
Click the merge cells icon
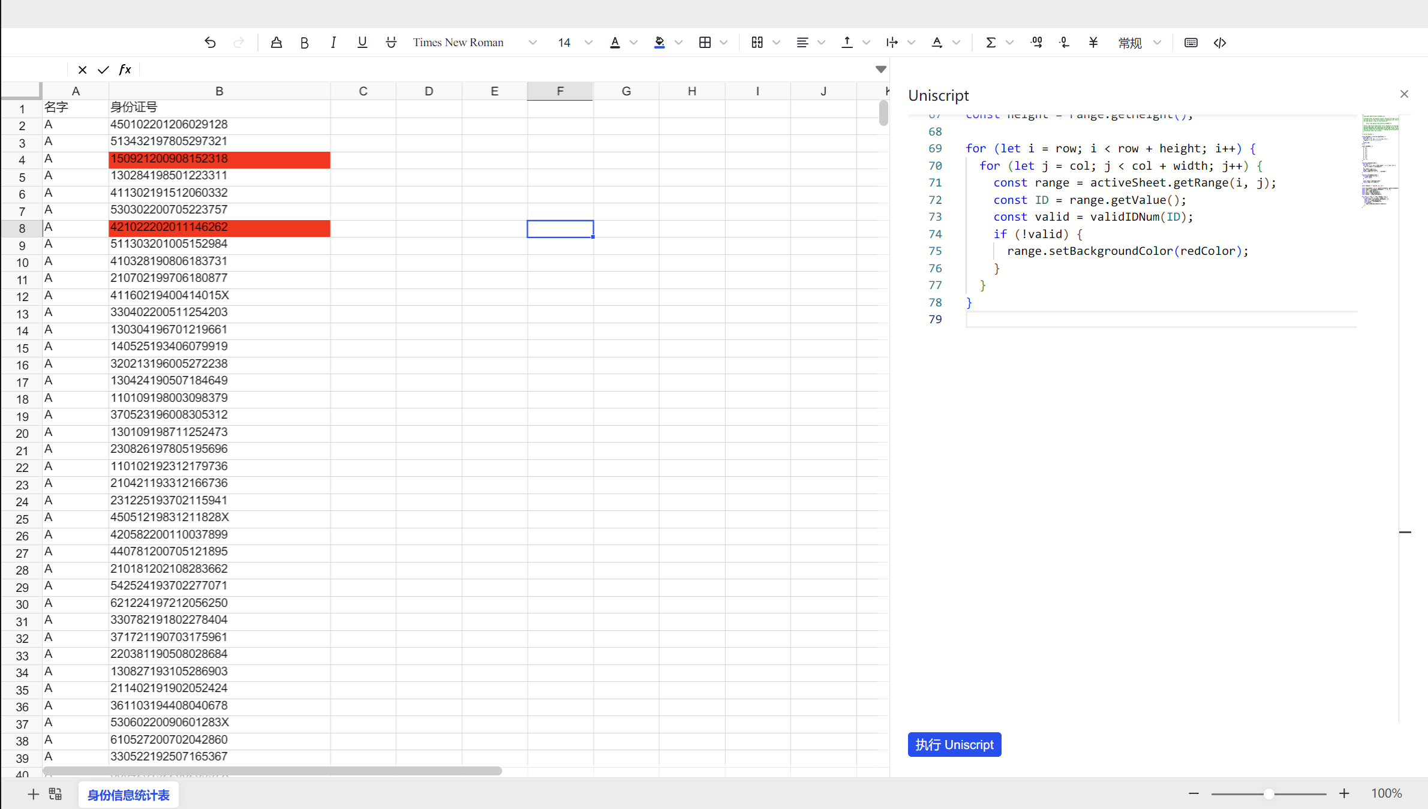757,43
